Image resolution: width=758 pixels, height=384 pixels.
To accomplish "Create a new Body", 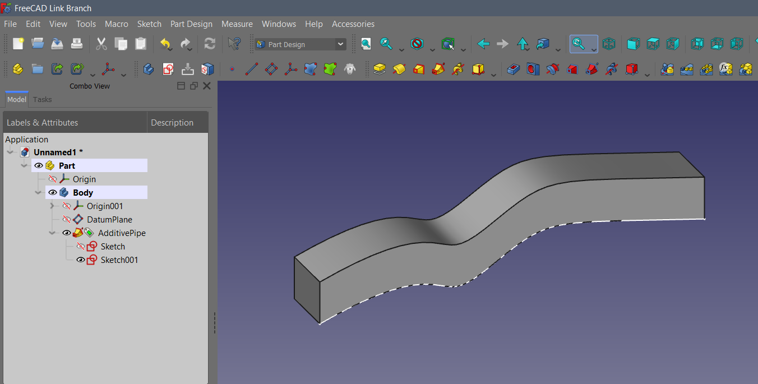I will (x=149, y=68).
